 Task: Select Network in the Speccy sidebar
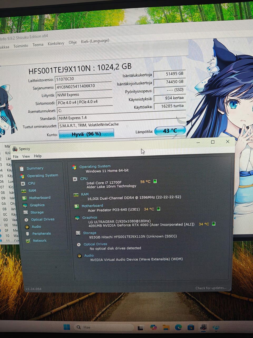click(40, 241)
